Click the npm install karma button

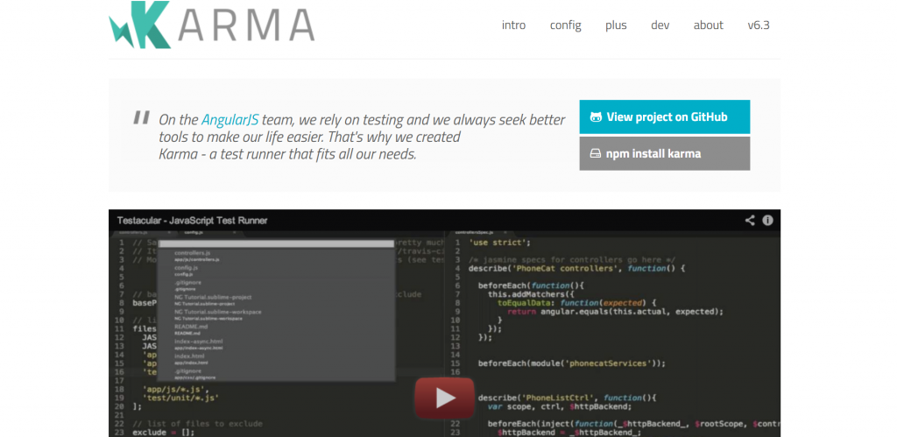click(x=665, y=153)
